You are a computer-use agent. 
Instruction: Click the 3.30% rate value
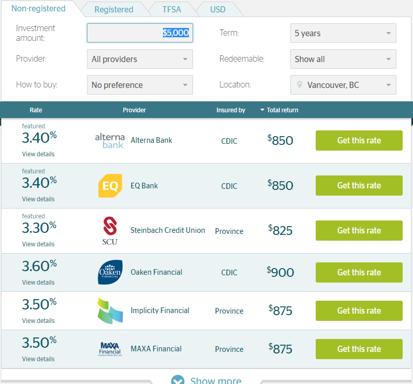(x=39, y=228)
